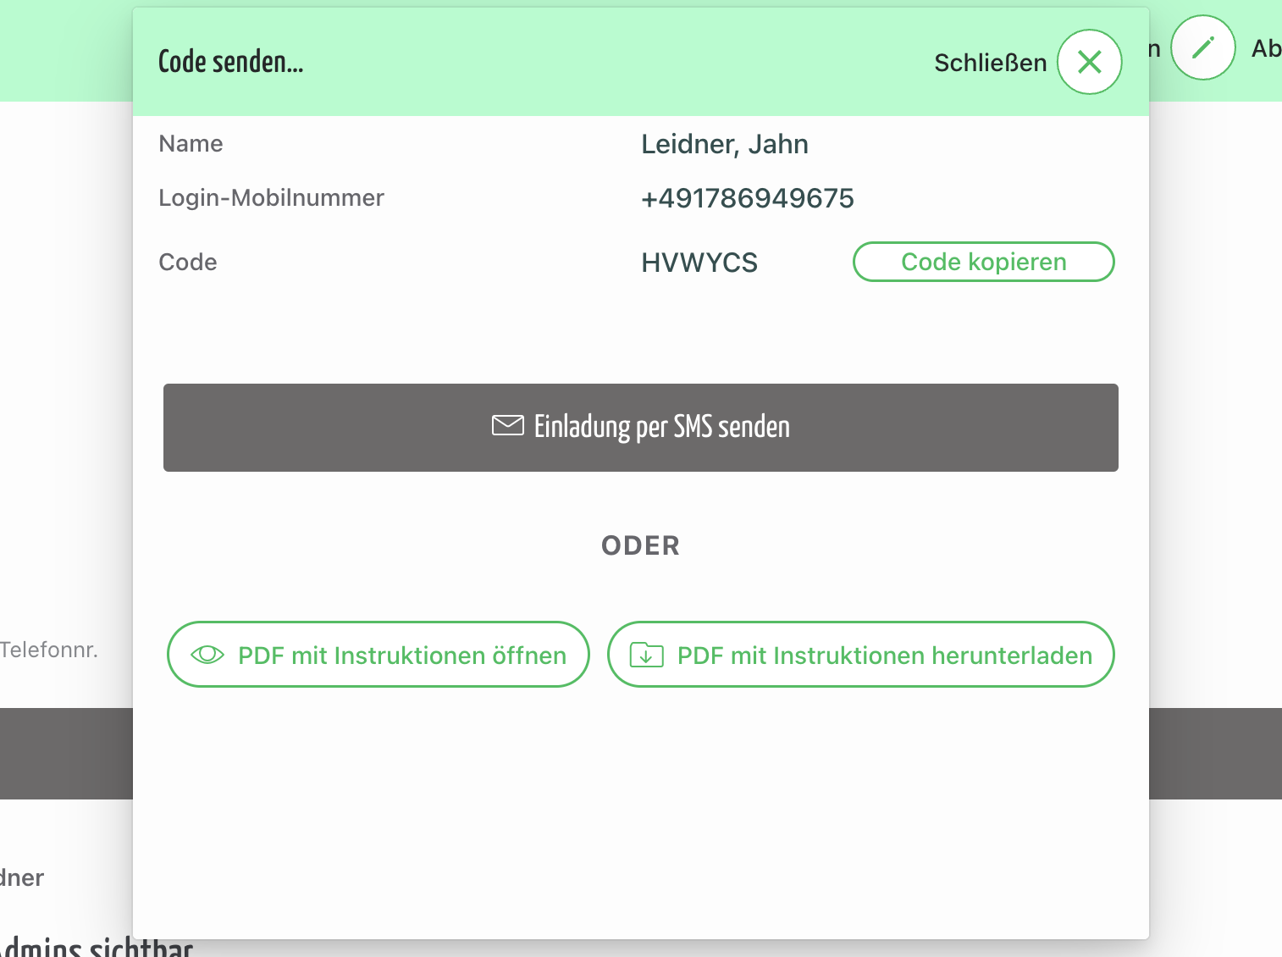Image resolution: width=1282 pixels, height=957 pixels.
Task: Click the partially visible Ab text at top right
Action: 1266,48
